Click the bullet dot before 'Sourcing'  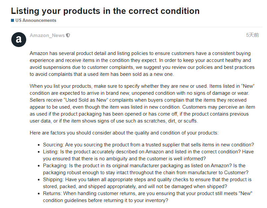coord(39,145)
